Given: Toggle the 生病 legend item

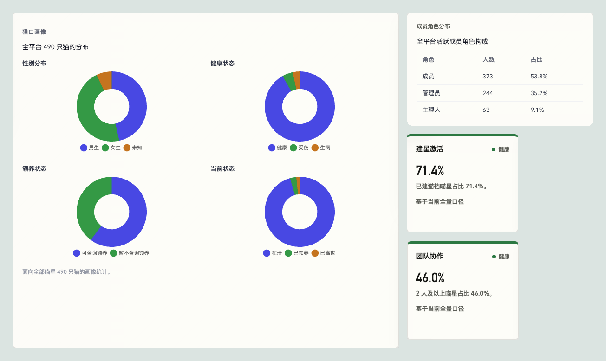Looking at the screenshot, I should [x=321, y=148].
